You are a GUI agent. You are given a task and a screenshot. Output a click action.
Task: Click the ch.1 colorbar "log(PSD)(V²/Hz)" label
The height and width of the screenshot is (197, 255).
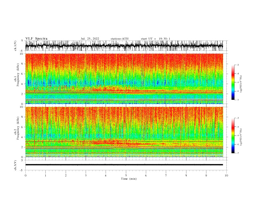pos(241,84)
